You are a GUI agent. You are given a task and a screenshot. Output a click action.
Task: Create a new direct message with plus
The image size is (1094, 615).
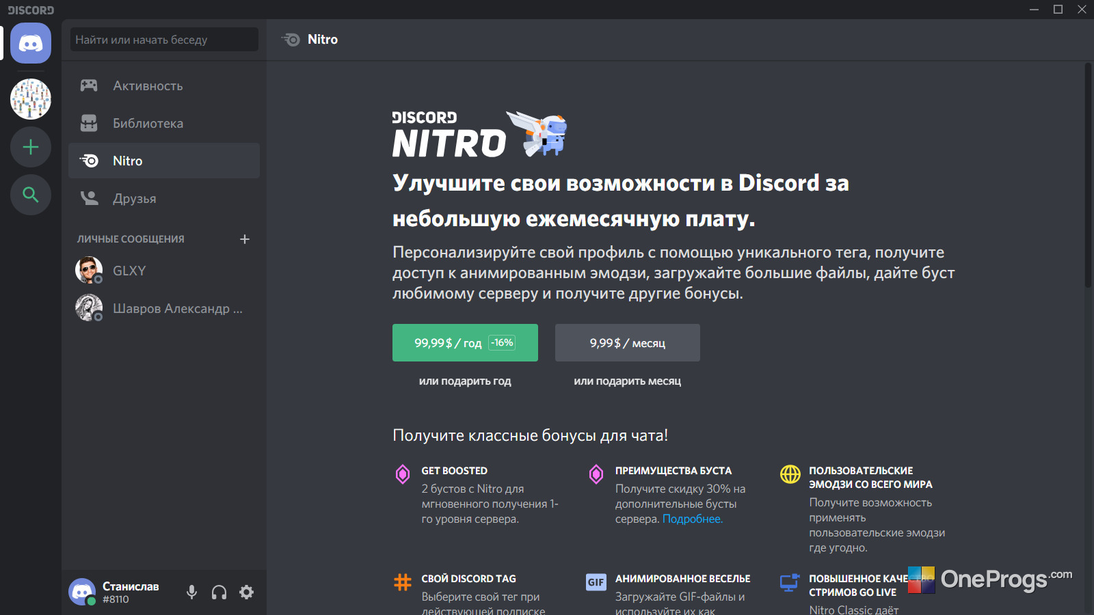245,239
